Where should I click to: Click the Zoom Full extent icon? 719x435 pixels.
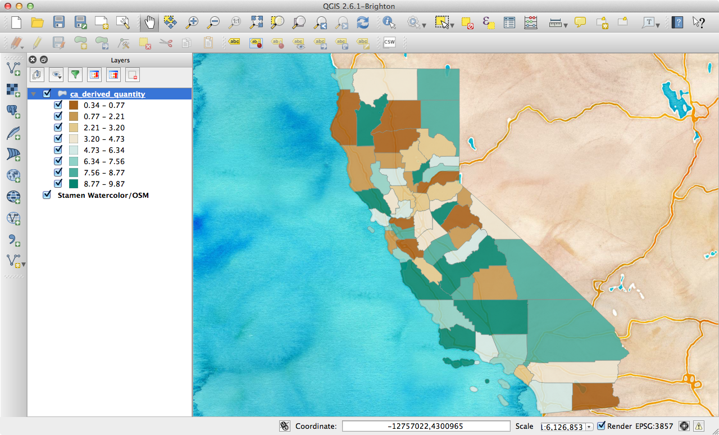click(256, 22)
